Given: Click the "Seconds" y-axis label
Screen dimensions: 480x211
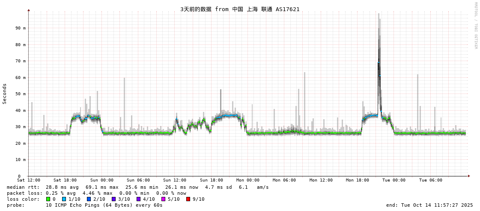Looking at the screenshot, I should click(x=5, y=94).
